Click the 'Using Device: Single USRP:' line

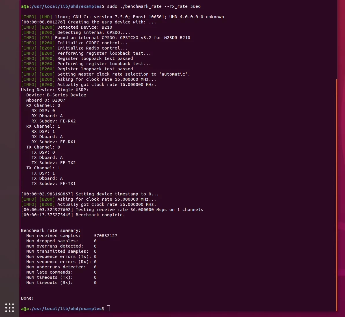[x=55, y=90]
